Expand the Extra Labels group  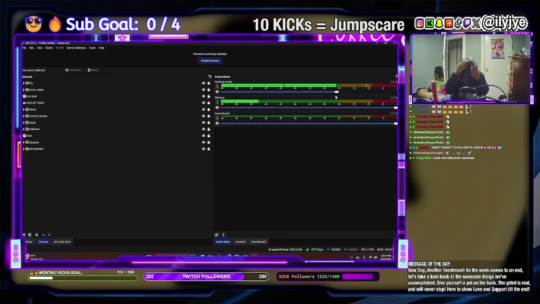pyautogui.click(x=24, y=90)
